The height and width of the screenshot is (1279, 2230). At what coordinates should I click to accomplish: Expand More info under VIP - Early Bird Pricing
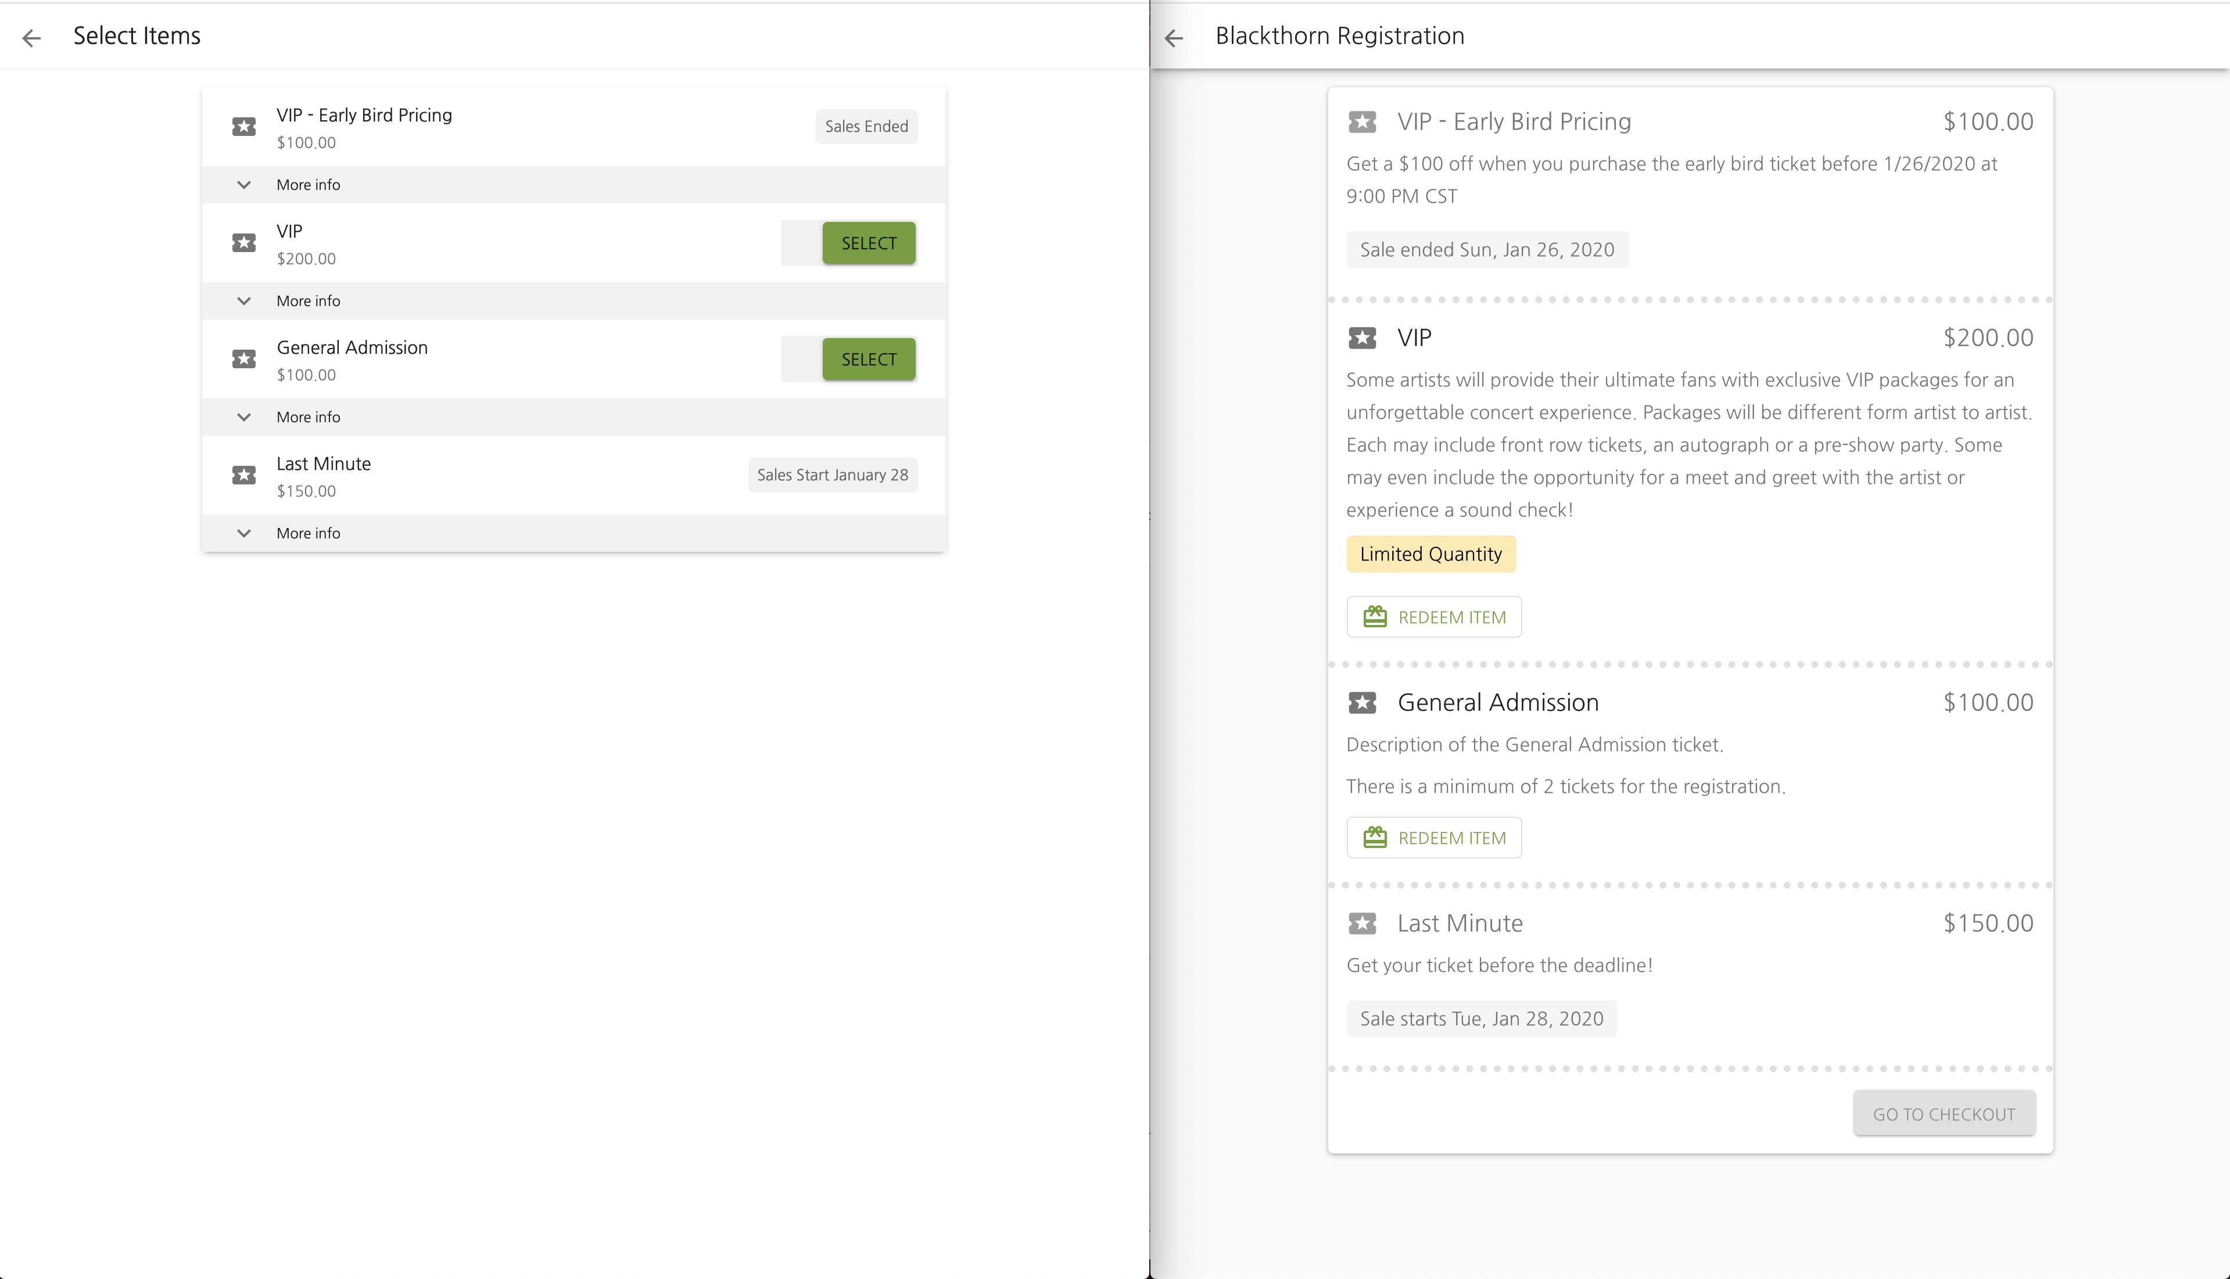[307, 185]
